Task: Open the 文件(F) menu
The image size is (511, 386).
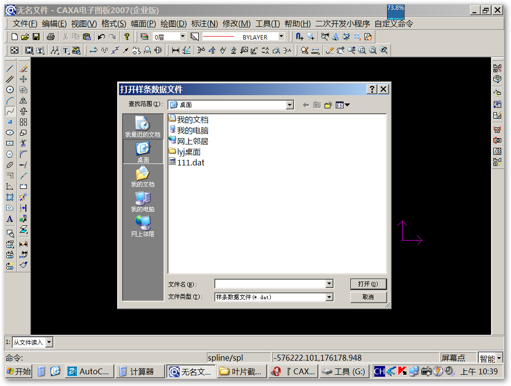Action: pyautogui.click(x=25, y=24)
